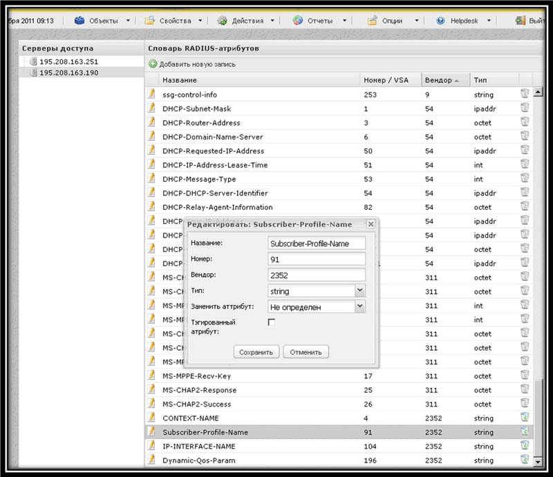Click trash icon for IP-INTERFACE-NAME row
This screenshot has height=477, width=553.
click(525, 446)
